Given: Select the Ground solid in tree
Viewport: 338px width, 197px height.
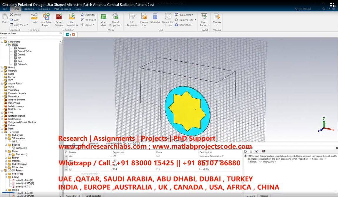Looking at the screenshot, I should 21,55.
